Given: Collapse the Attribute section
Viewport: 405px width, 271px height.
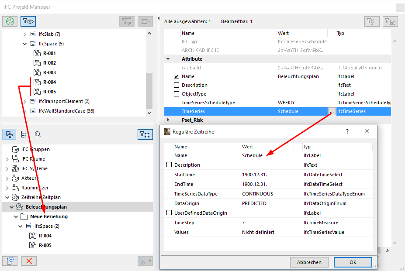Looking at the screenshot, I should (168, 59).
